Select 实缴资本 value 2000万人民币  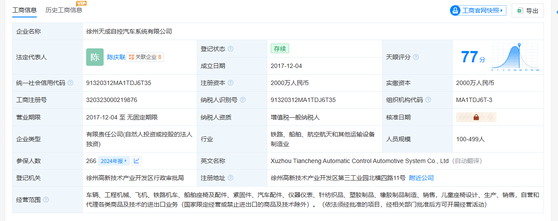475,83
